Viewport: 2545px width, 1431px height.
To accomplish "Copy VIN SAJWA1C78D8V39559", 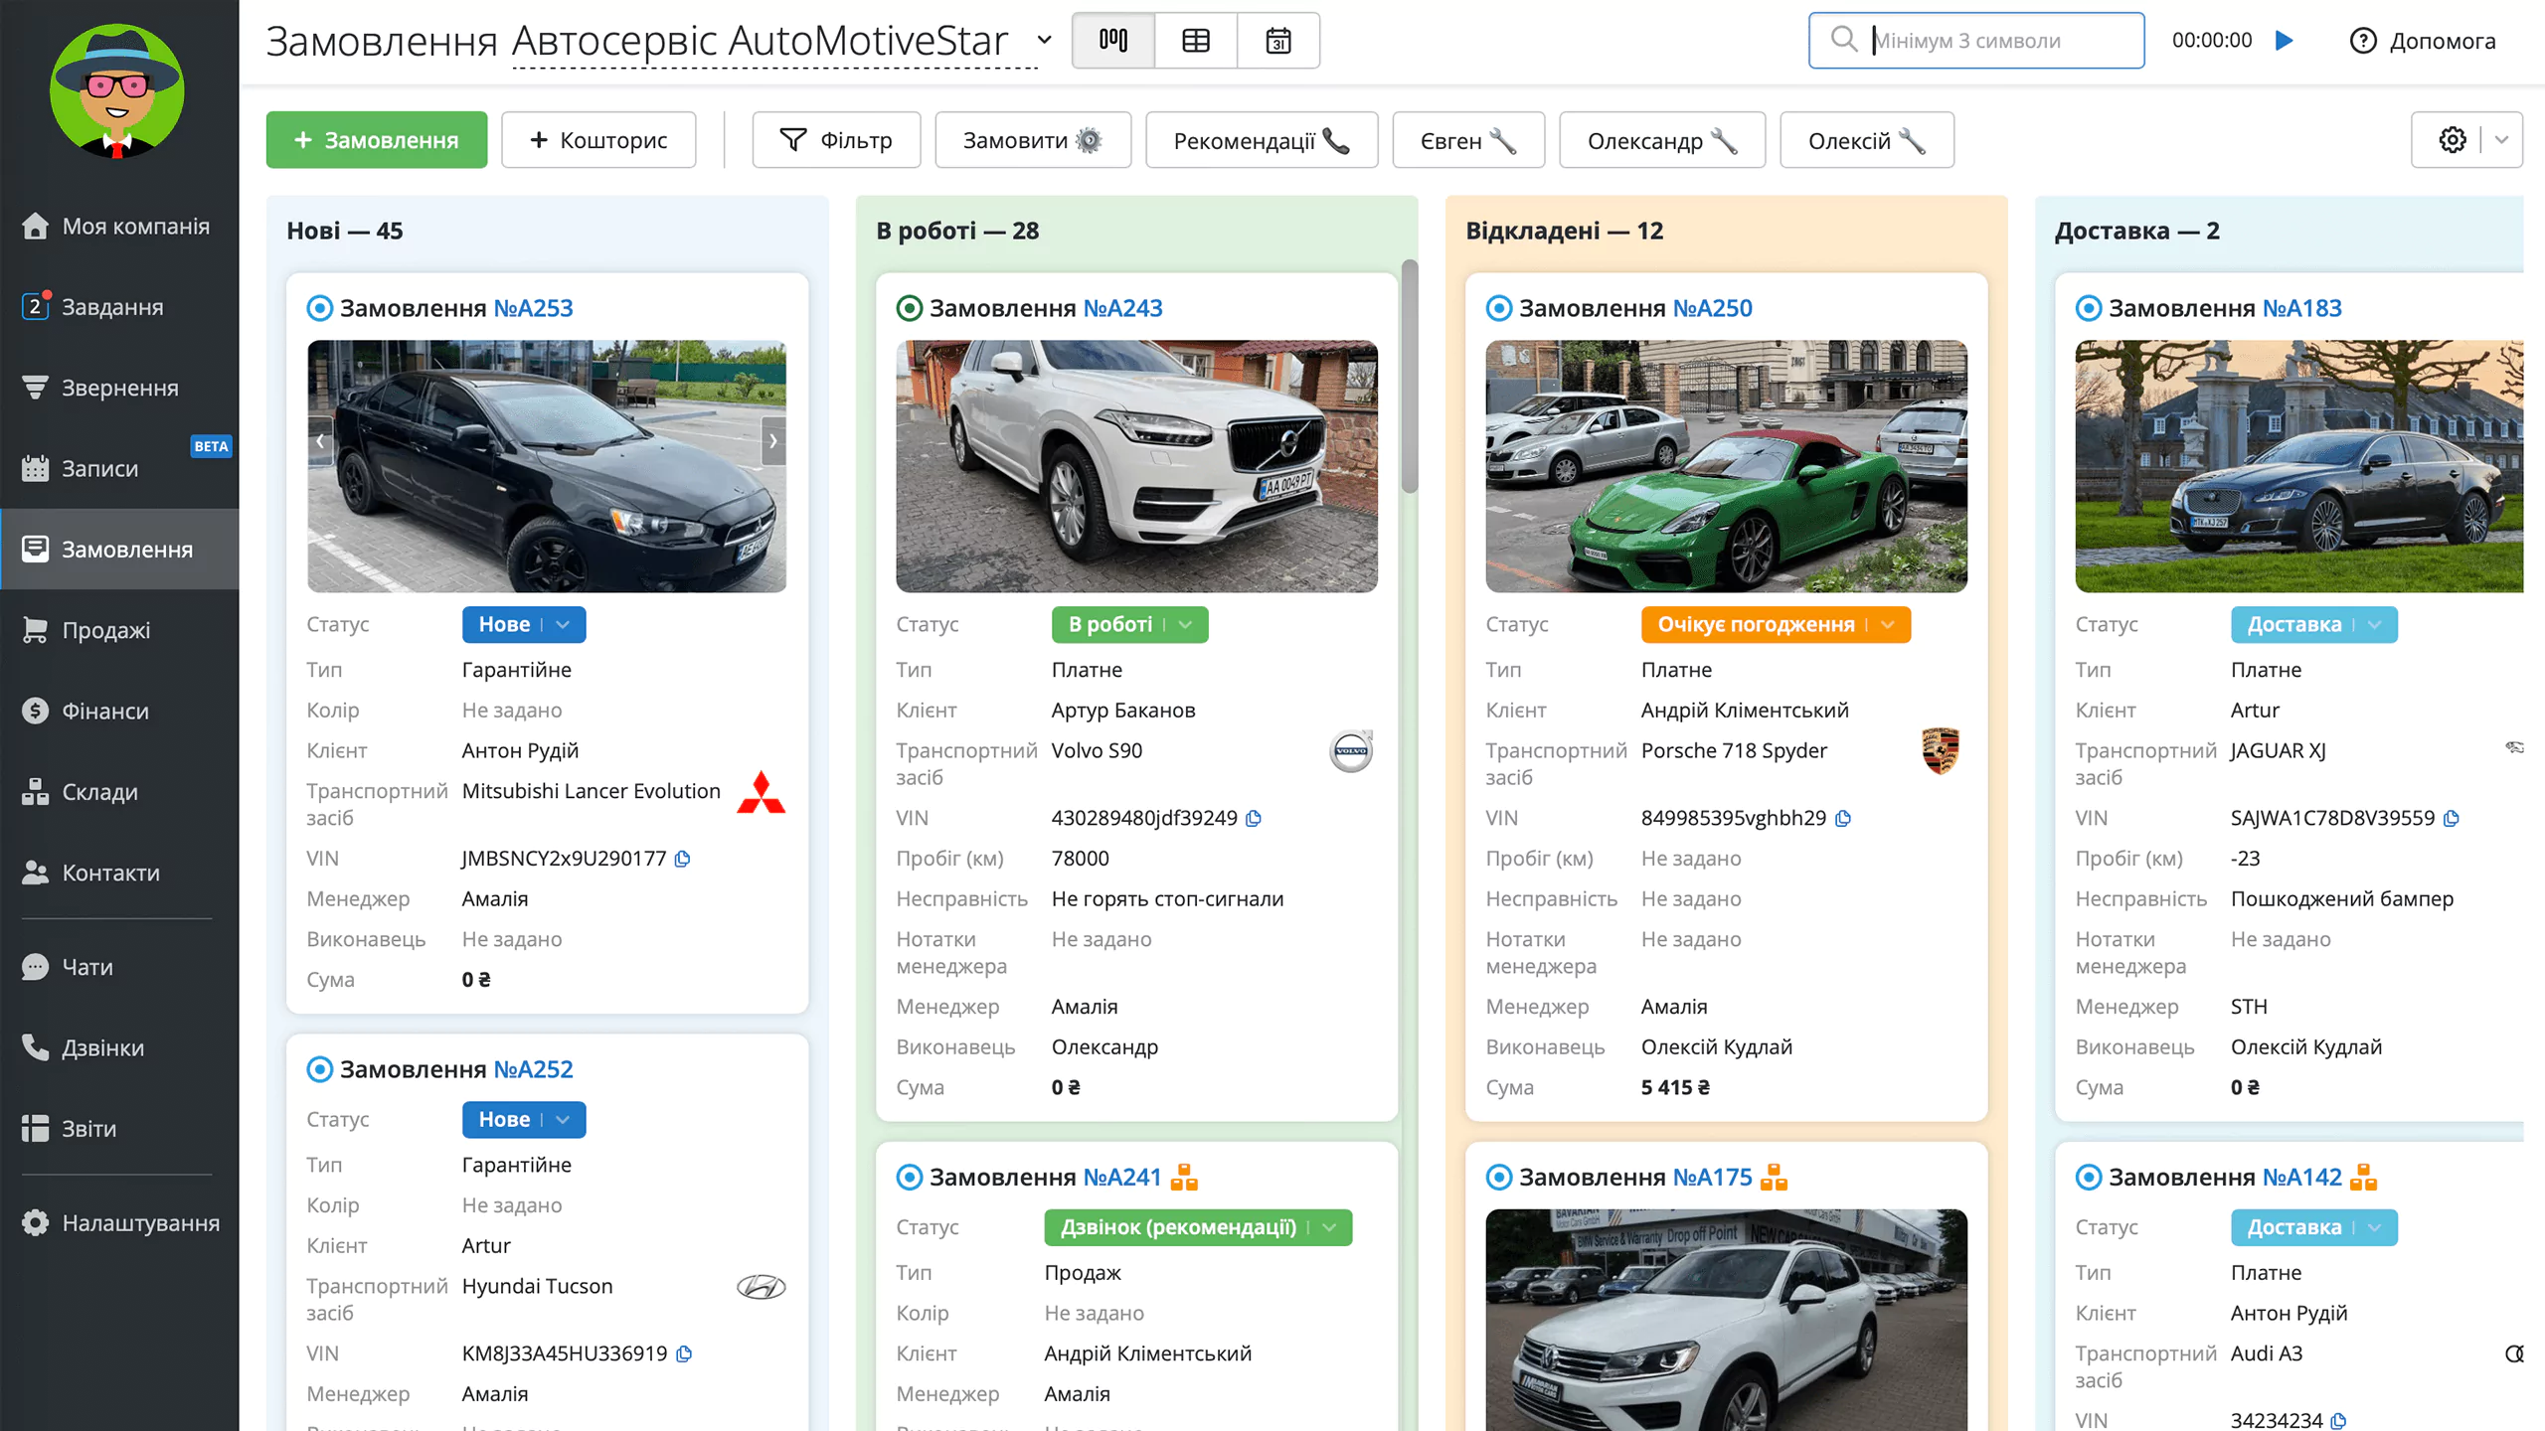I will pyautogui.click(x=2452, y=818).
